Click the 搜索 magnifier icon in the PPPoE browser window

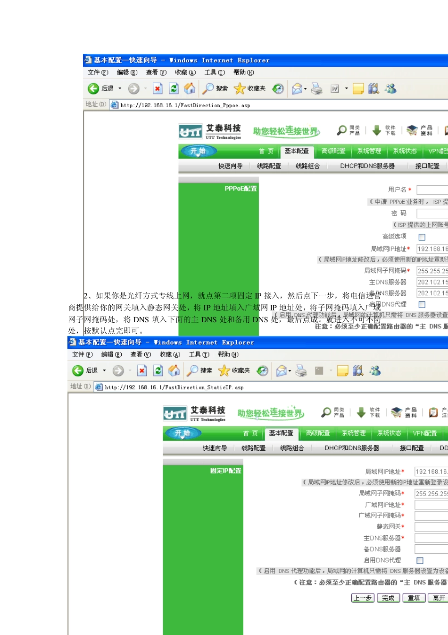(208, 88)
